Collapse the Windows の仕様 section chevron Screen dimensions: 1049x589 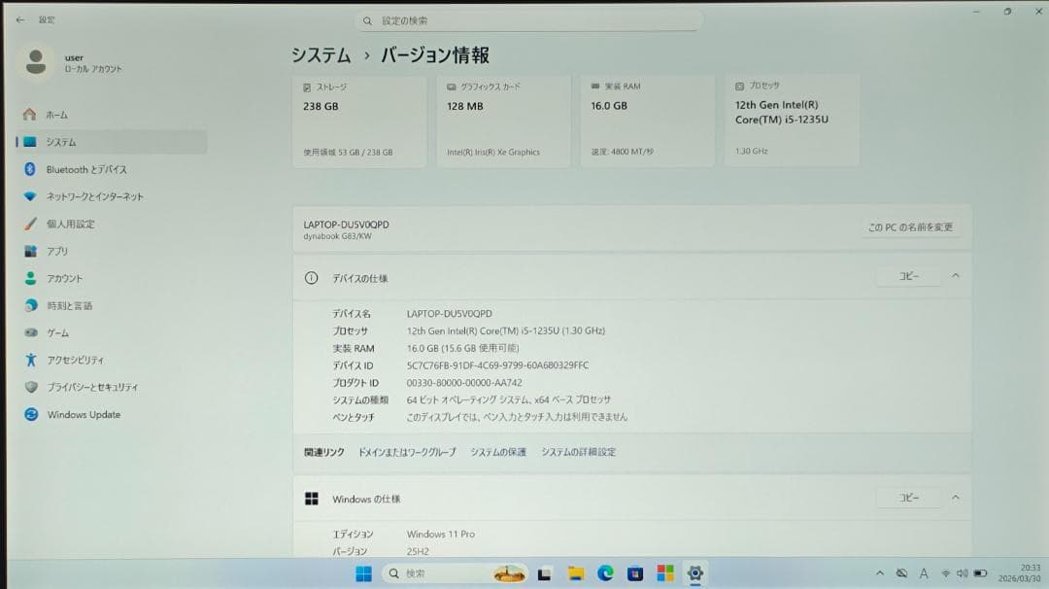point(956,498)
